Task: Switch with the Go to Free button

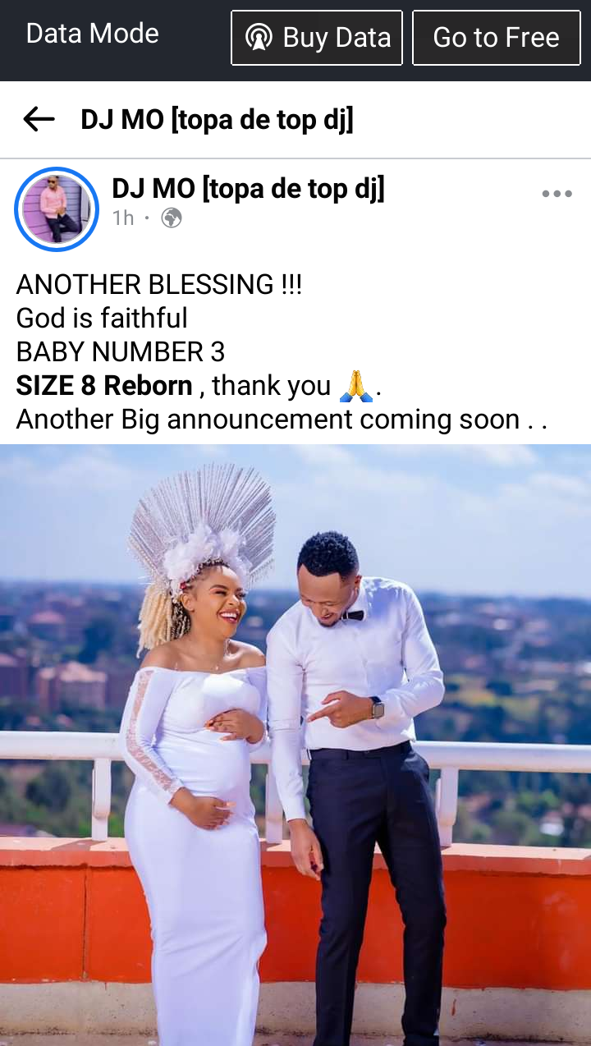Action: point(496,38)
